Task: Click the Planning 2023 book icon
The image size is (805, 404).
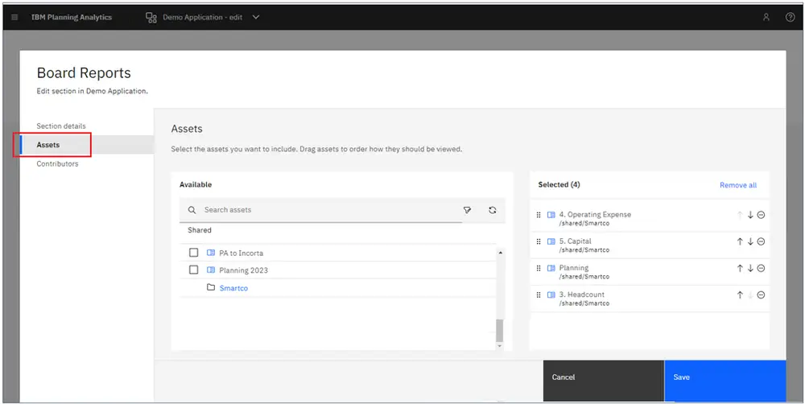Action: click(x=210, y=270)
